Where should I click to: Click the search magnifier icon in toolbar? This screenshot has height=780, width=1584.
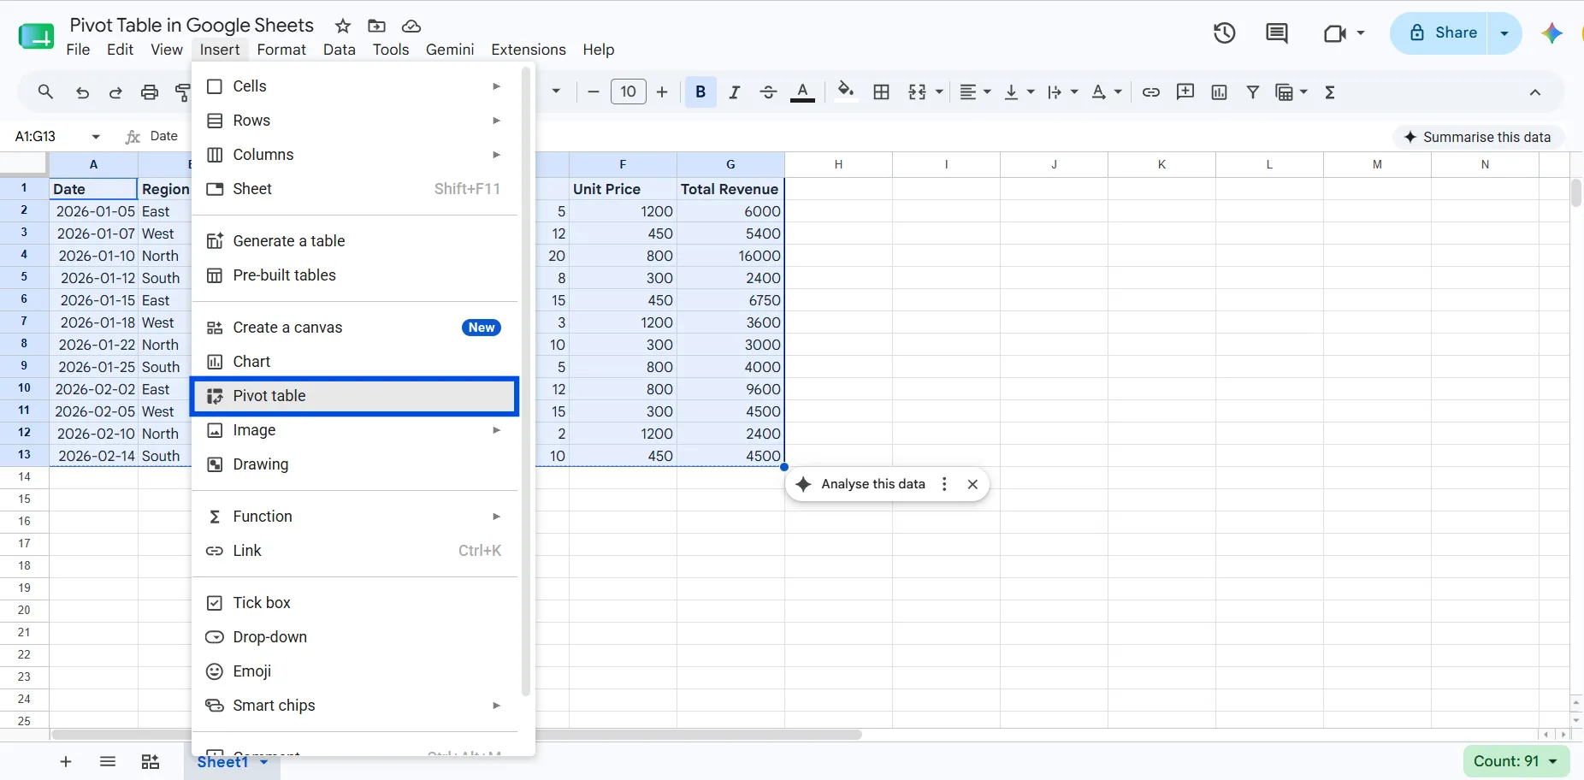point(45,92)
